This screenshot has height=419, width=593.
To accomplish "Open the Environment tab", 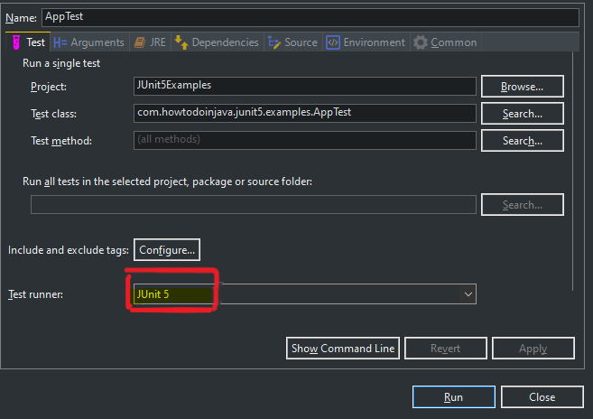I will tap(366, 42).
